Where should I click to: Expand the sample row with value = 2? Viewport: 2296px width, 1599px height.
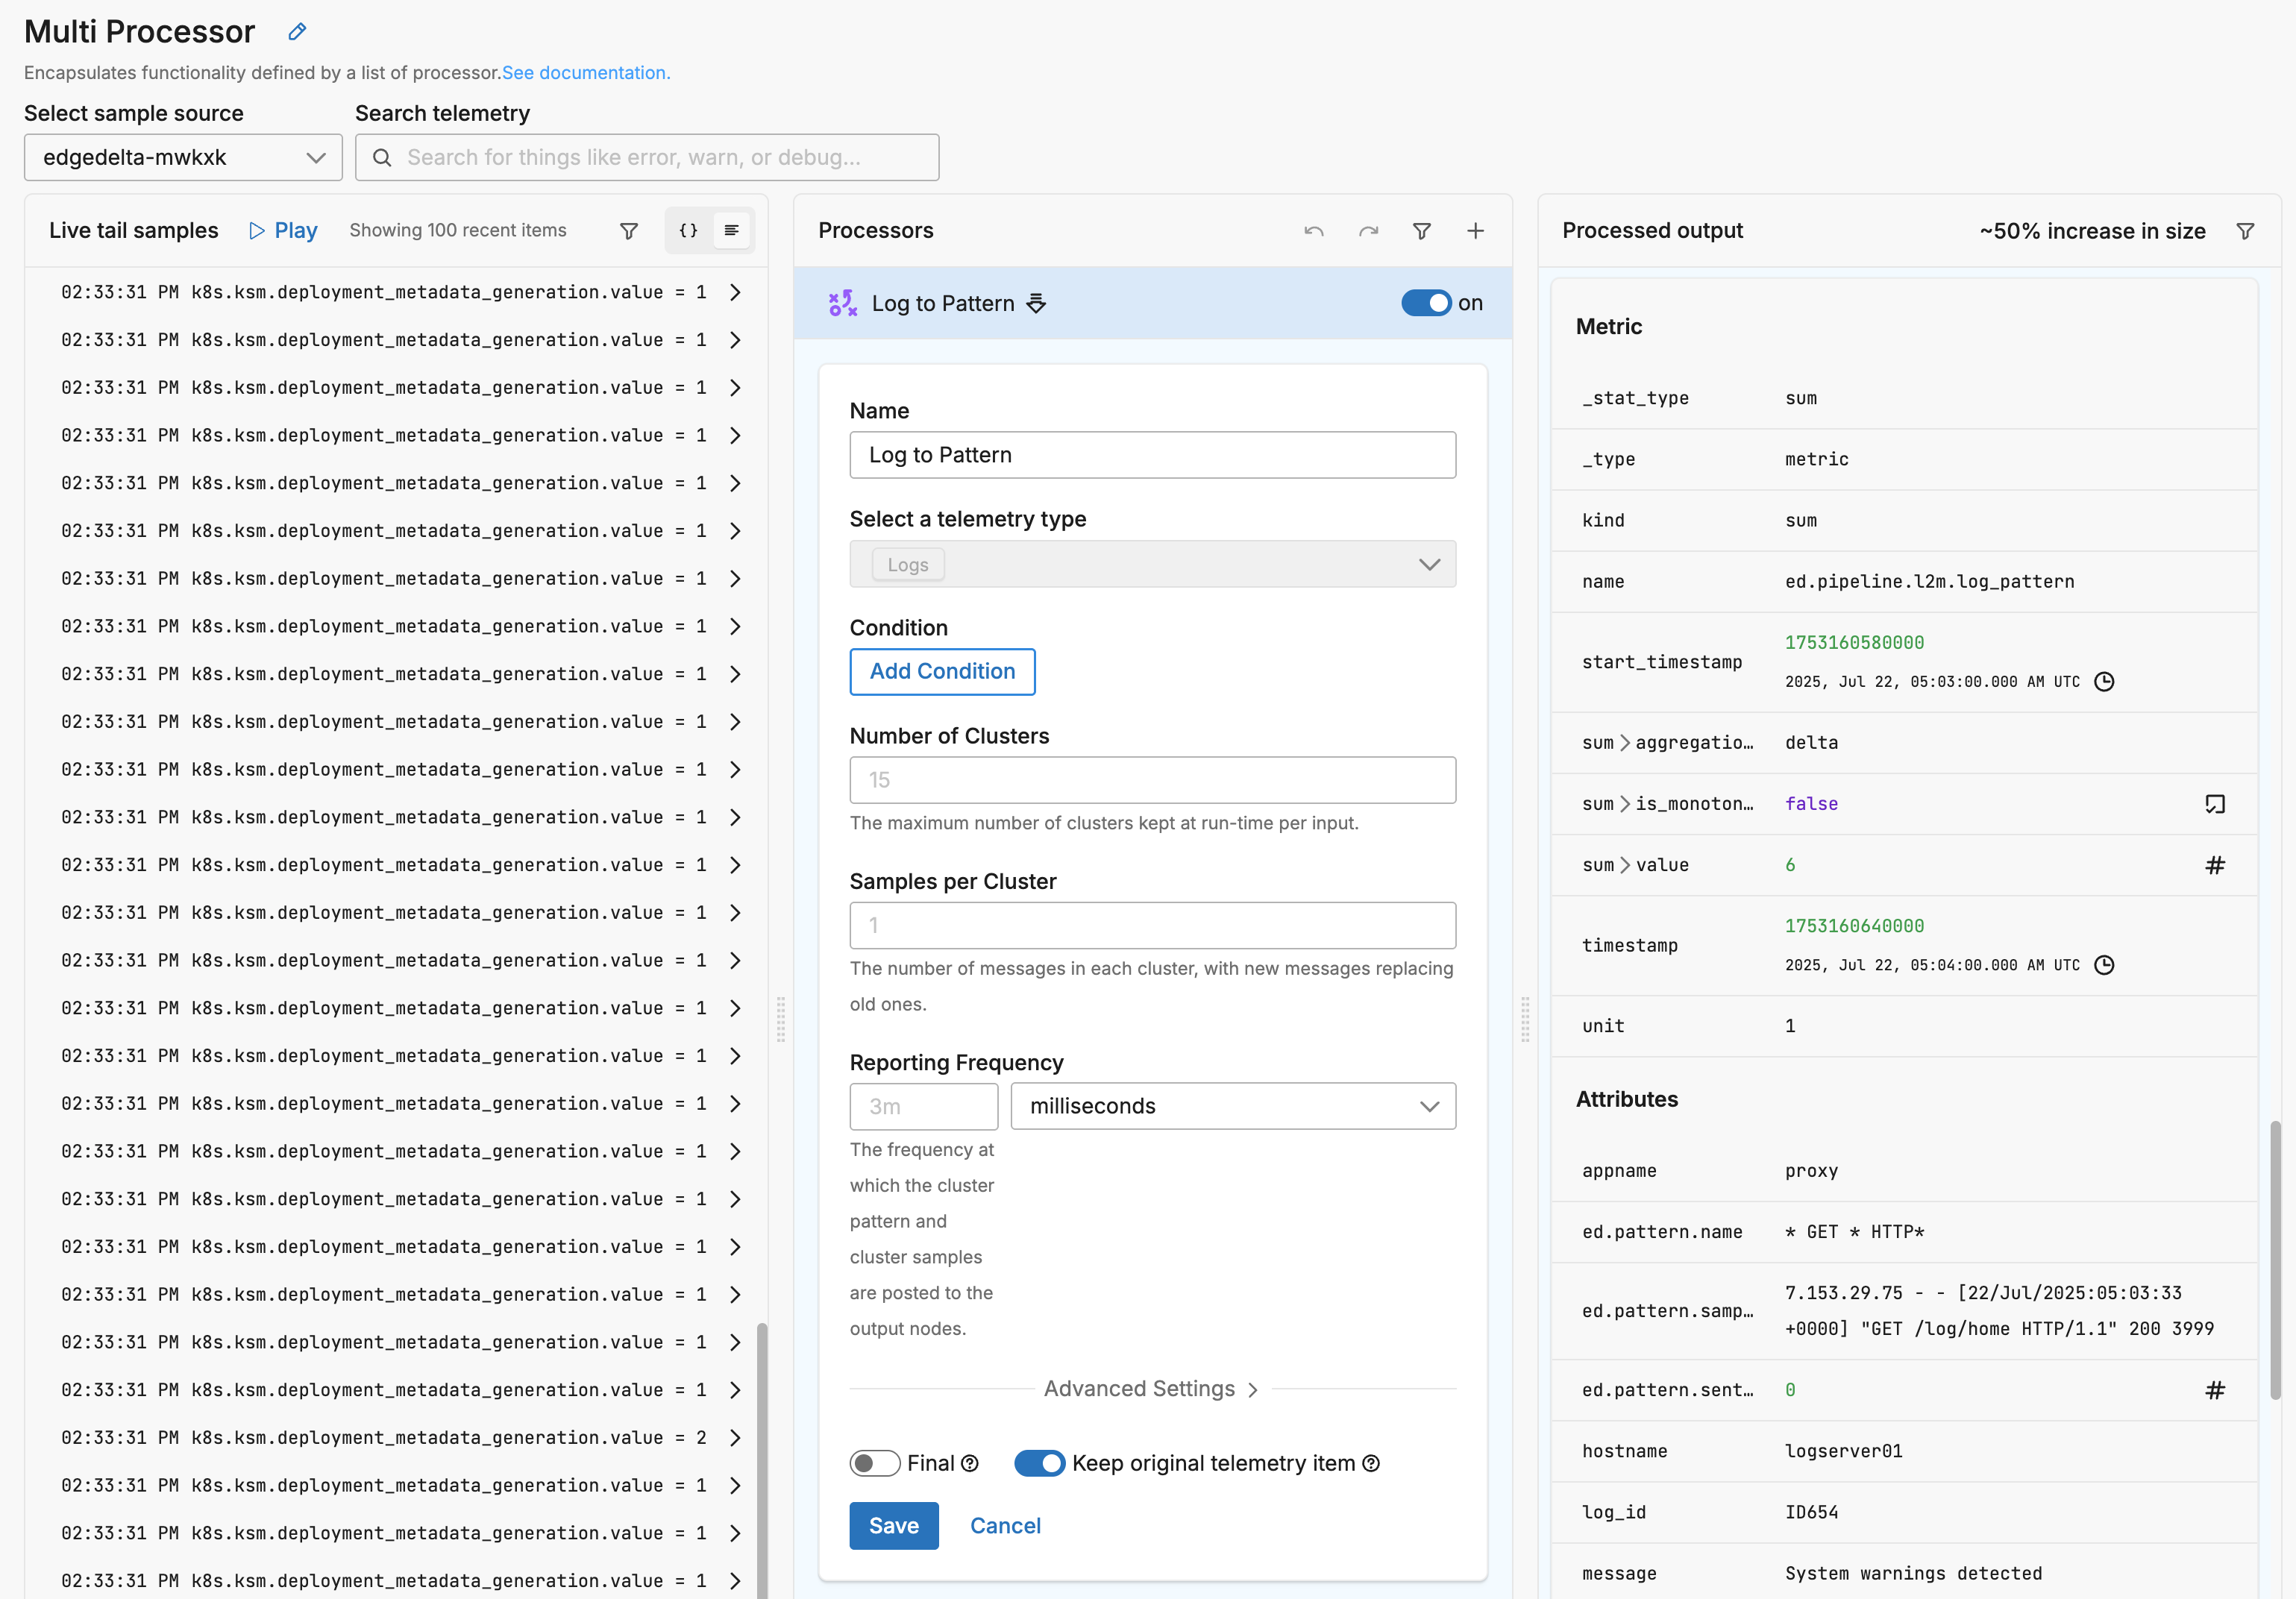click(735, 1438)
